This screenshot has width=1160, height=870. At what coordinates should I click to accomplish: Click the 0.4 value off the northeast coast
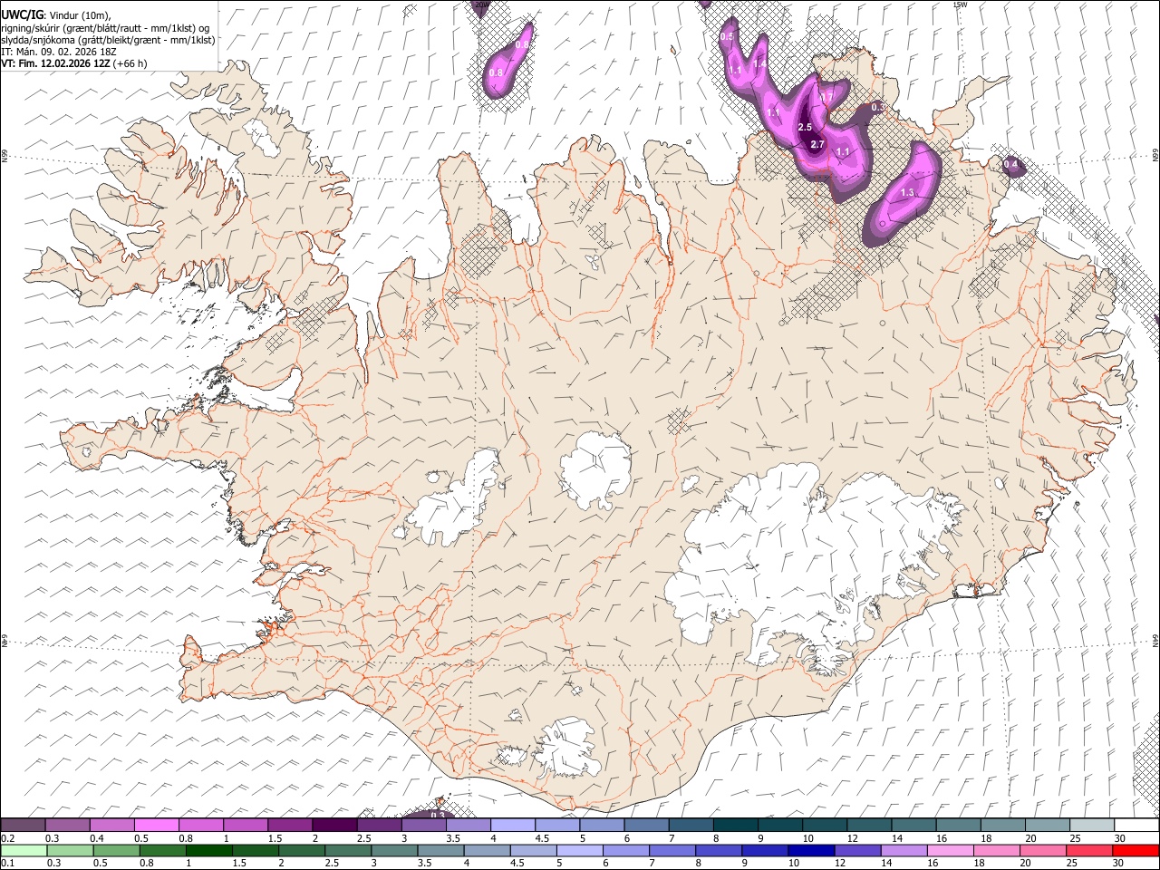[x=1011, y=165]
